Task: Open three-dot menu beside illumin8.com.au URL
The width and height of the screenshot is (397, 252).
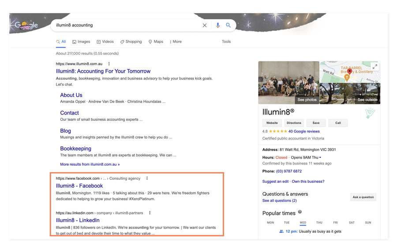Action: click(109, 64)
